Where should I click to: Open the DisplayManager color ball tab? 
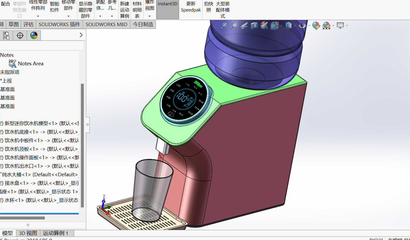34,35
